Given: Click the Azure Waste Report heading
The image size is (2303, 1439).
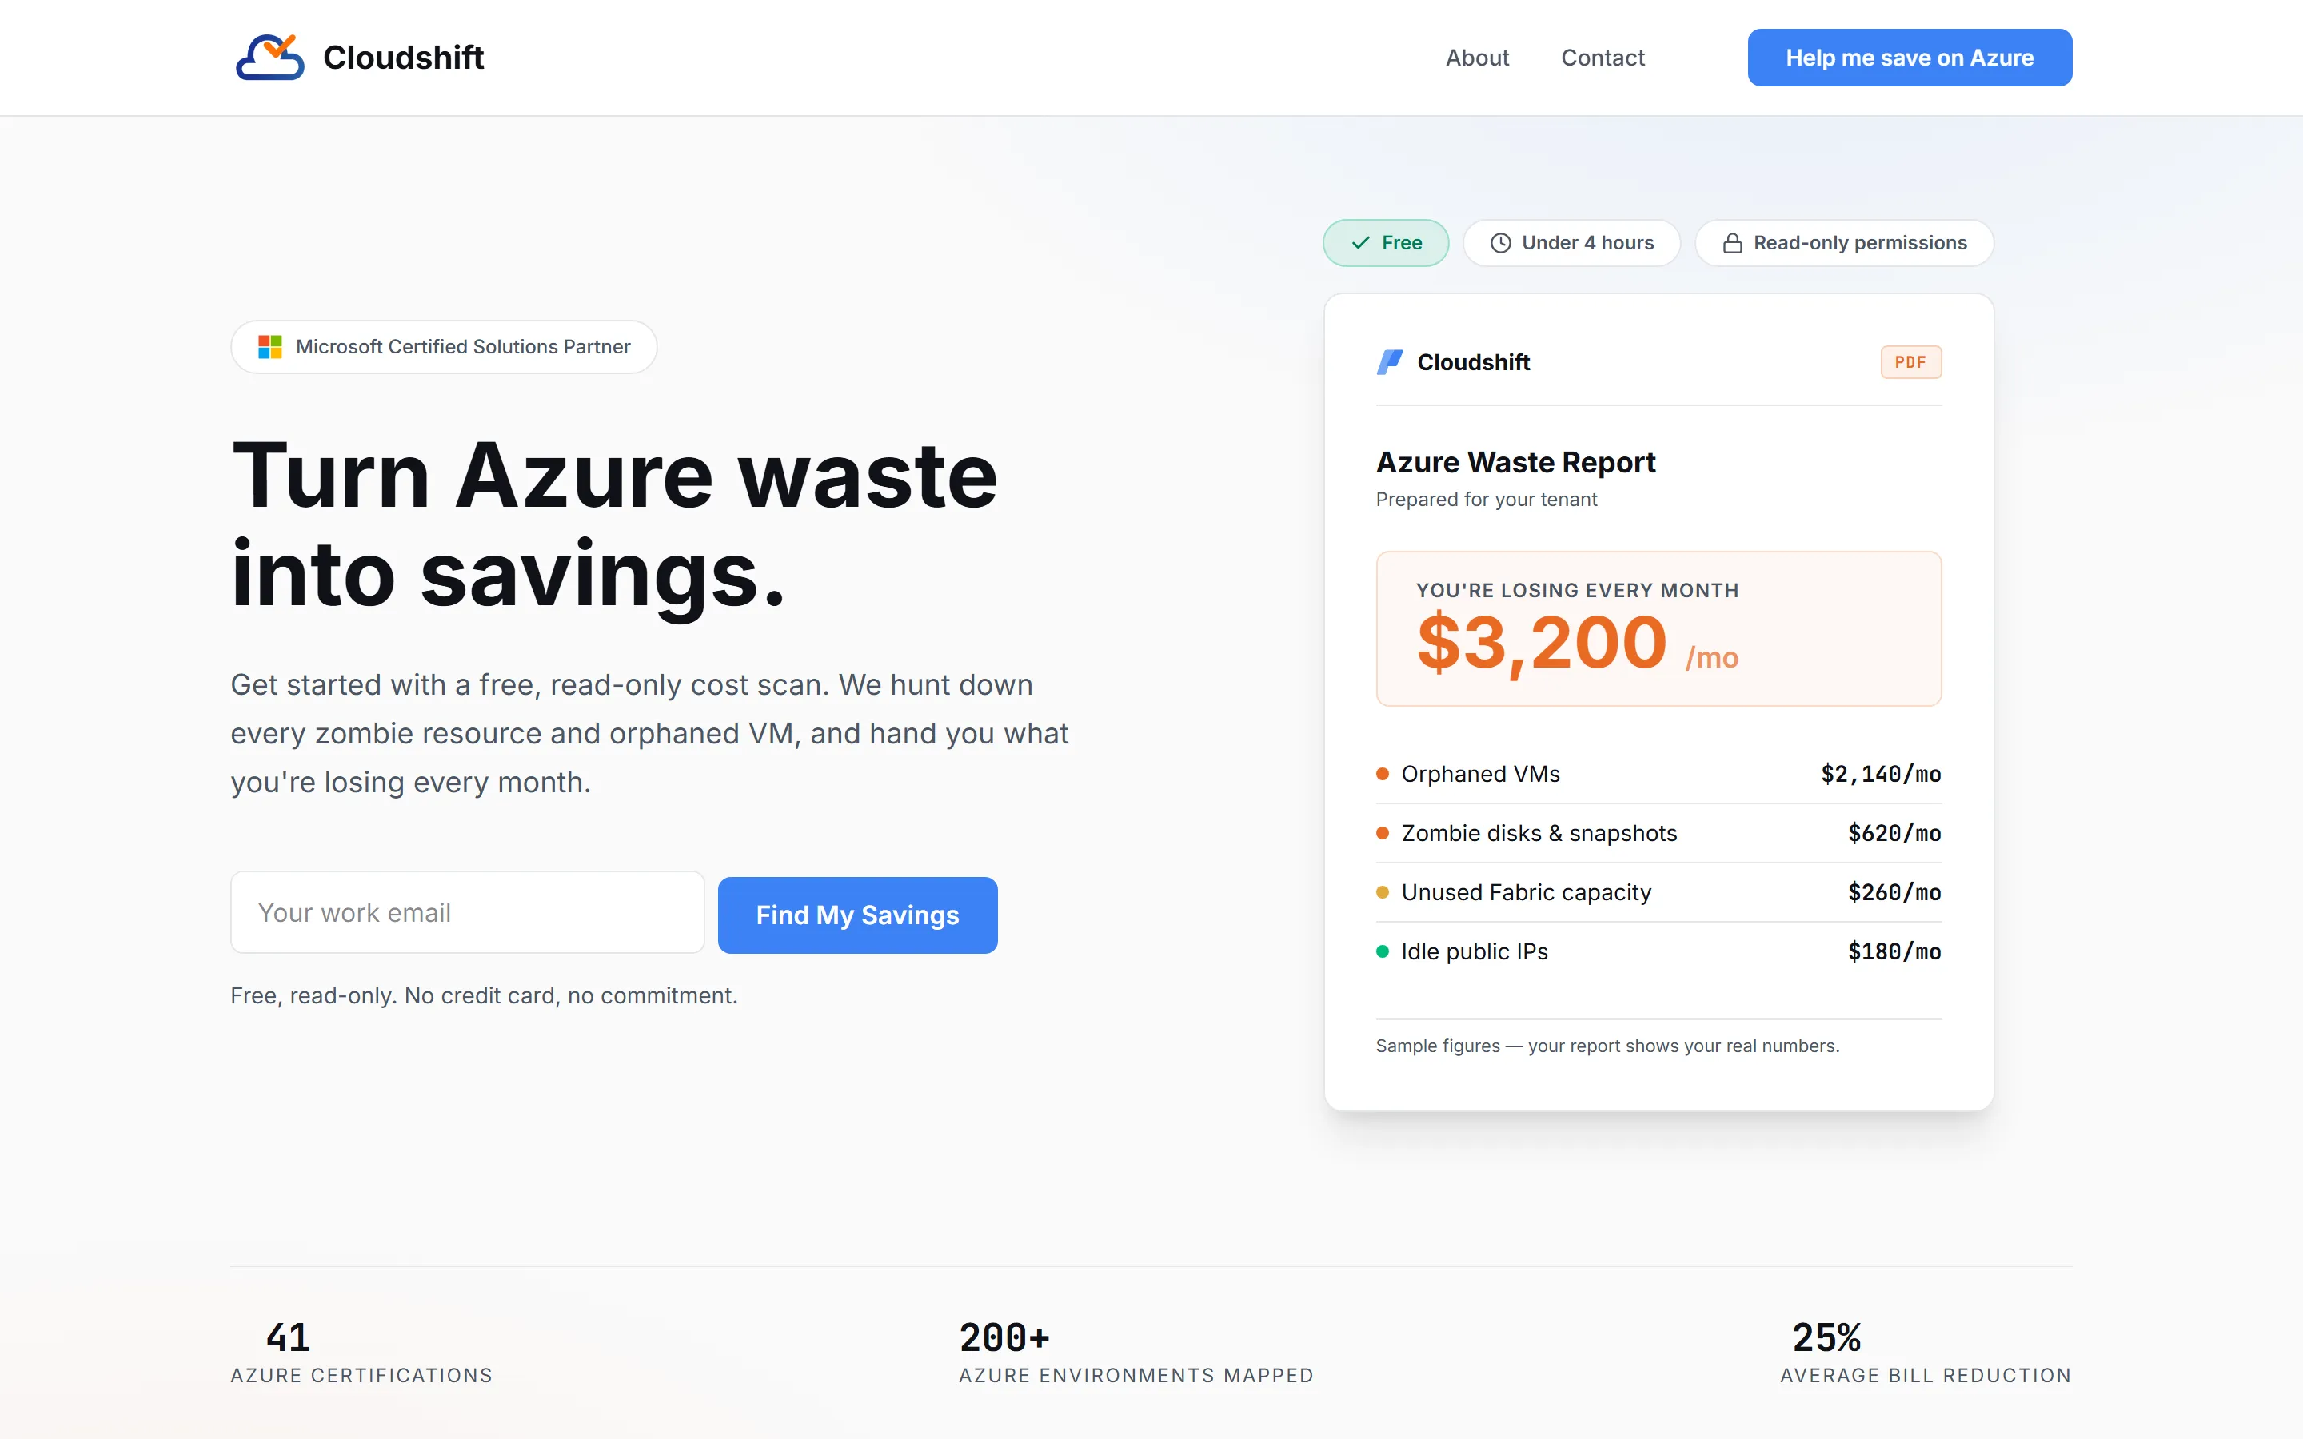Looking at the screenshot, I should pos(1515,463).
